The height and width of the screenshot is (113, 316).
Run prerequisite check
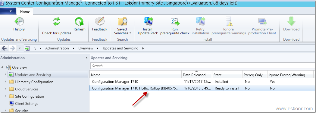175,26
